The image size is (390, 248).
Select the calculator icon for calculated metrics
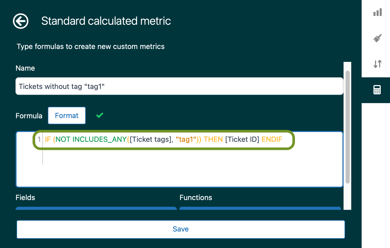click(x=377, y=90)
